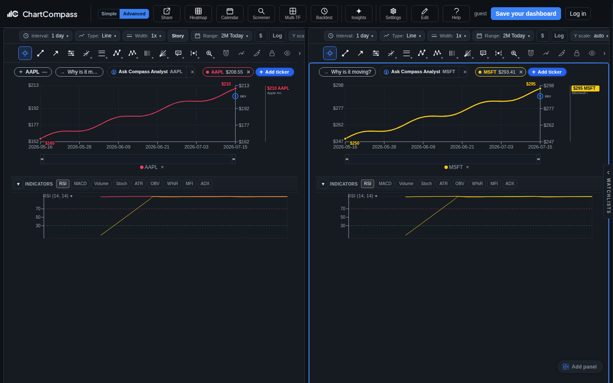Open the Share tool
The image size is (613, 383).
coord(167,14)
